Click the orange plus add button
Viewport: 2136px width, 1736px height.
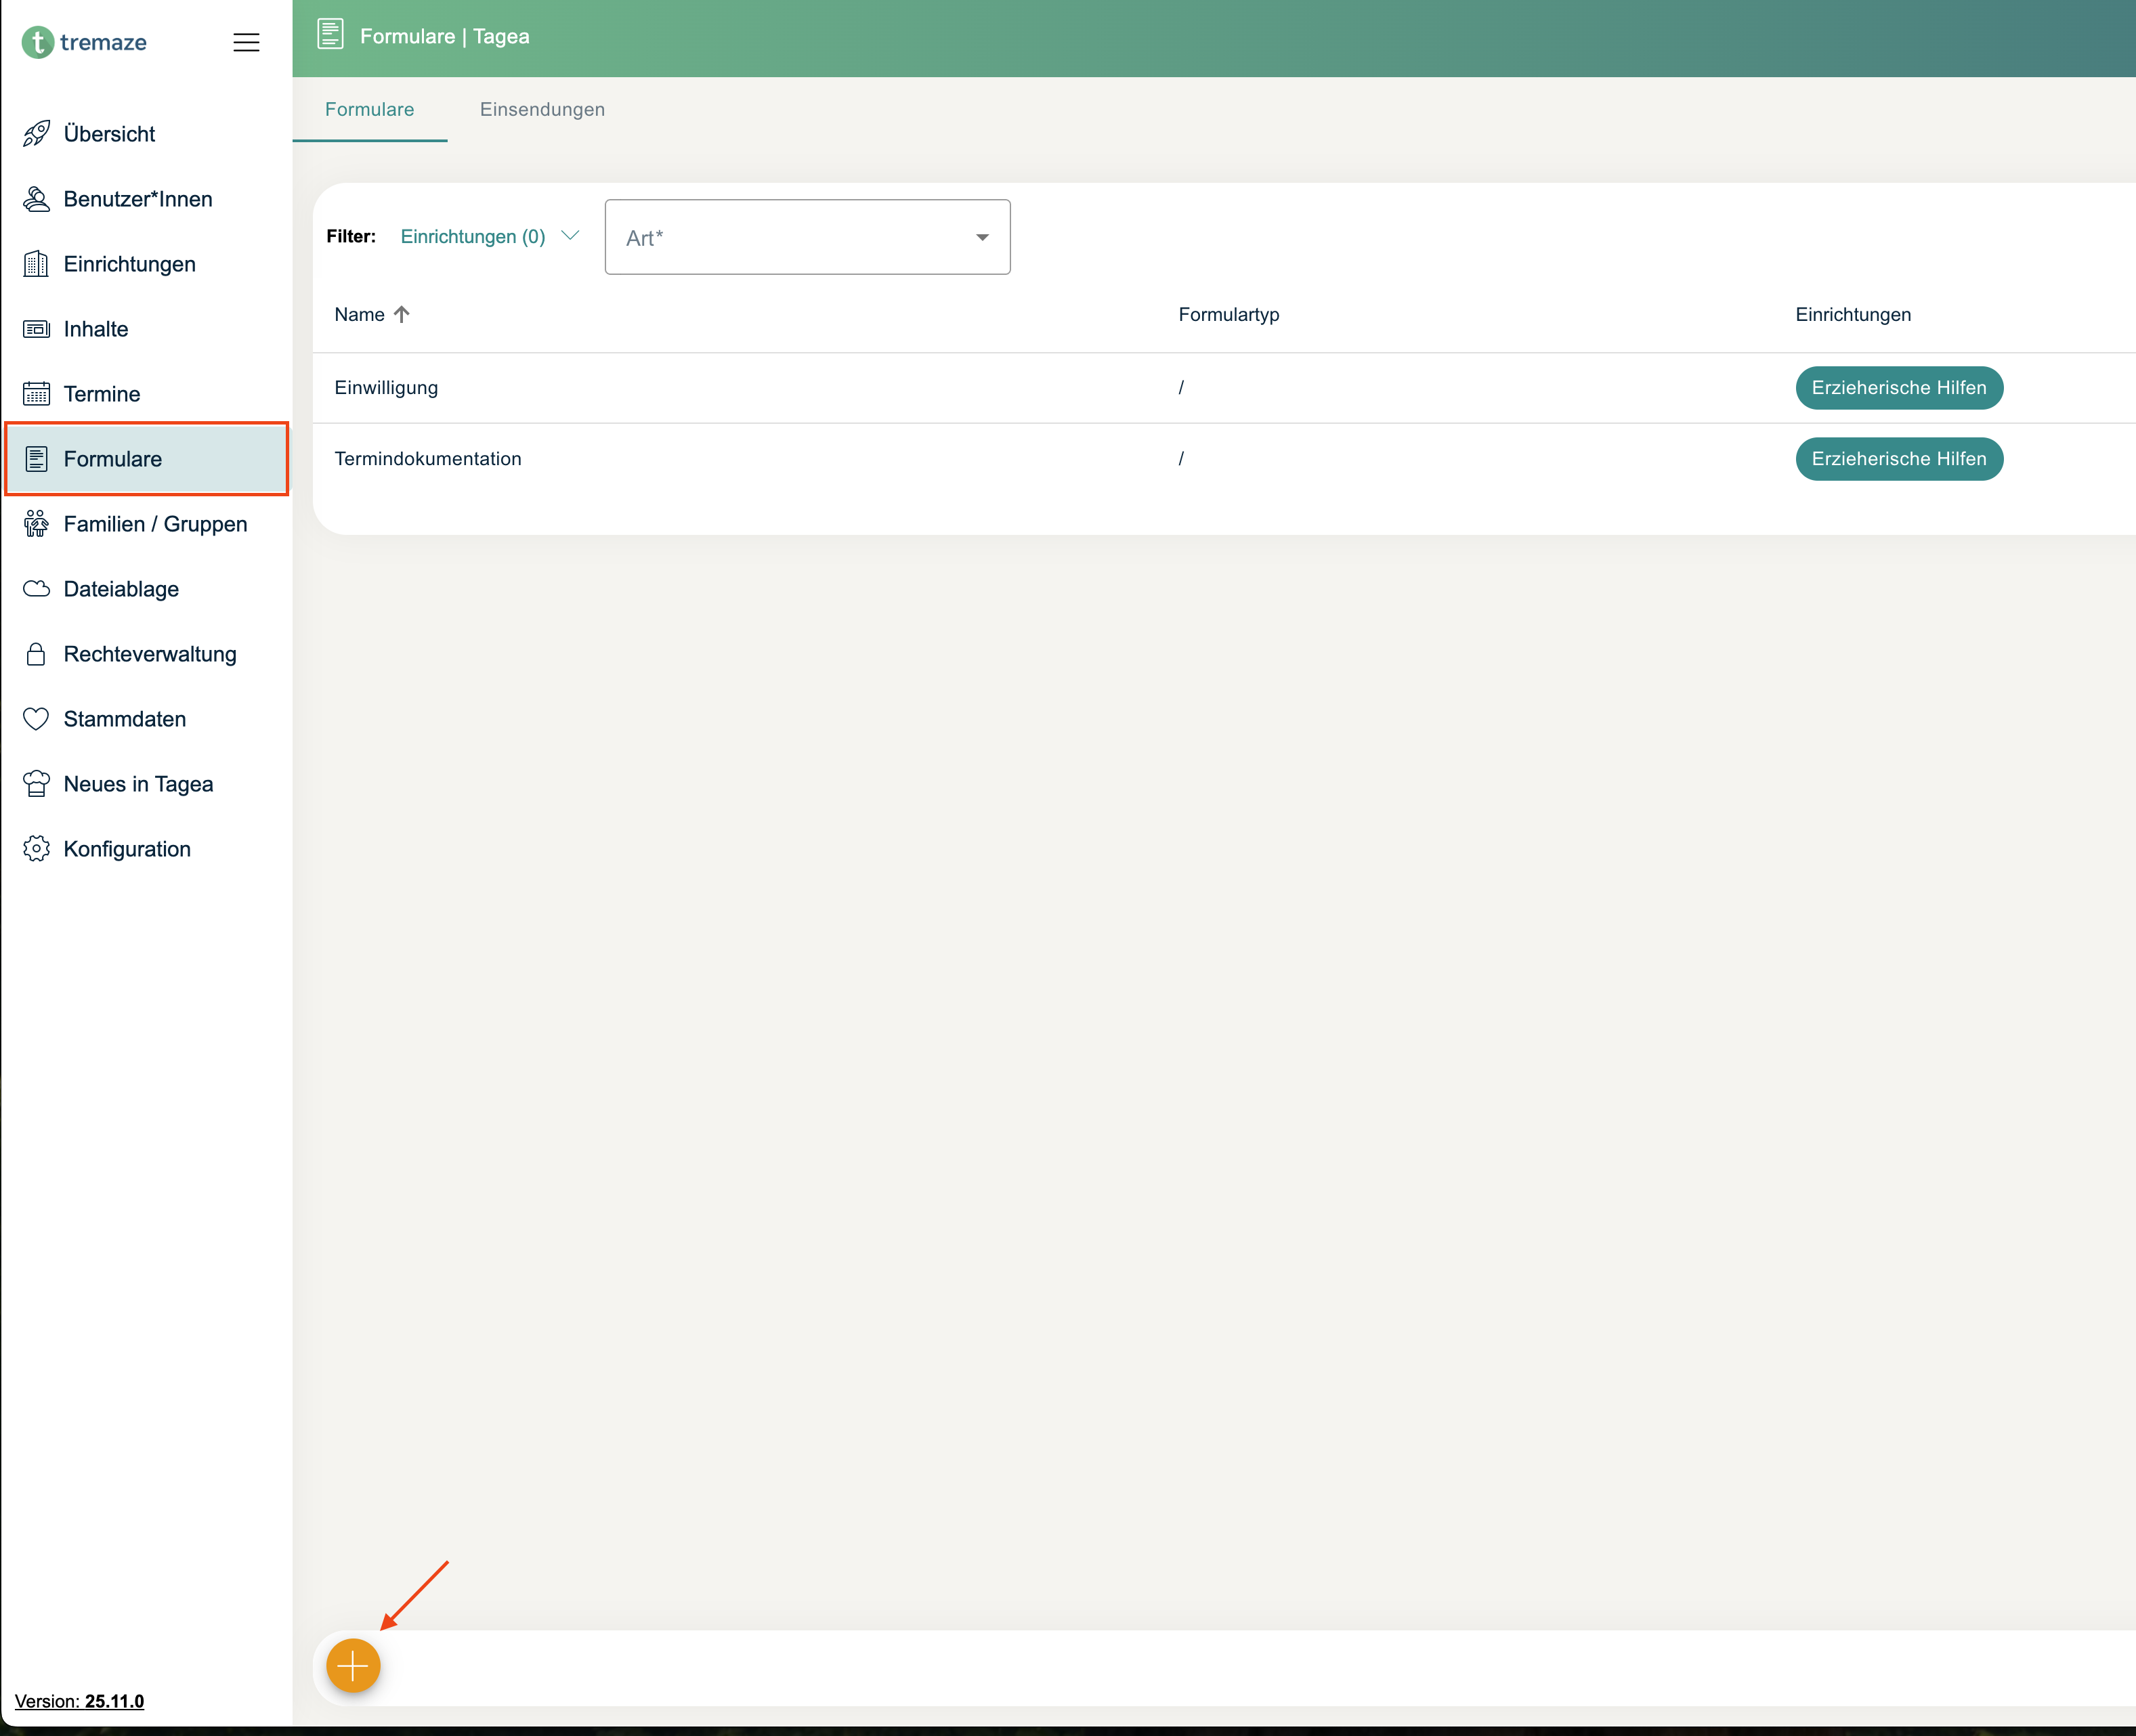tap(353, 1666)
